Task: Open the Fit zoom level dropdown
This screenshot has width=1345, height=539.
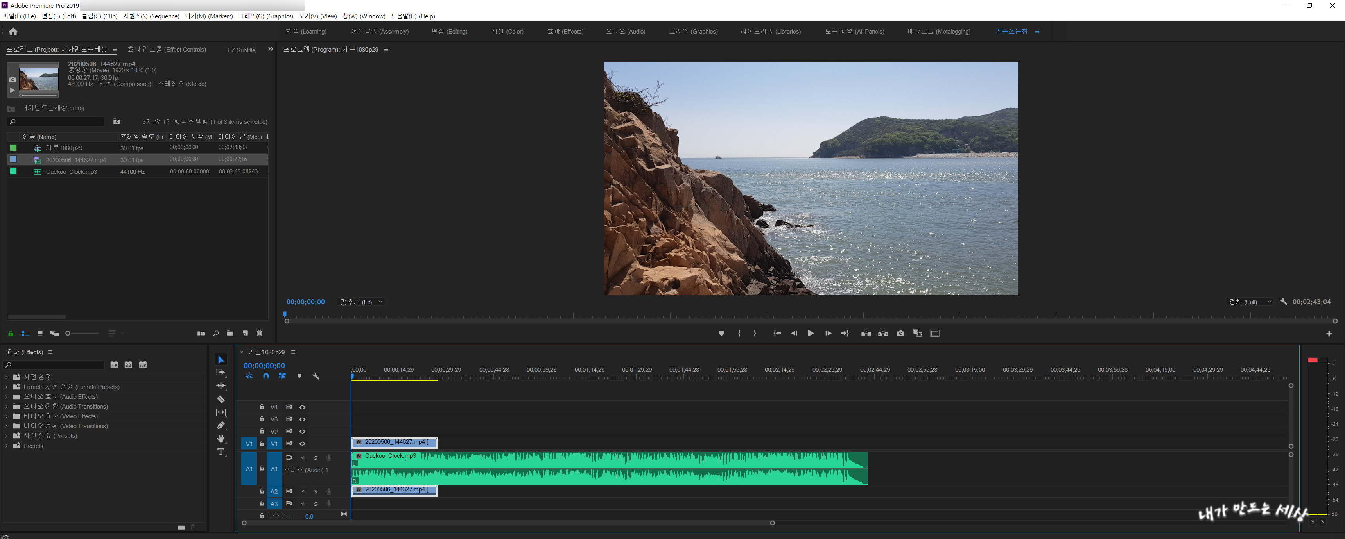Action: [361, 302]
